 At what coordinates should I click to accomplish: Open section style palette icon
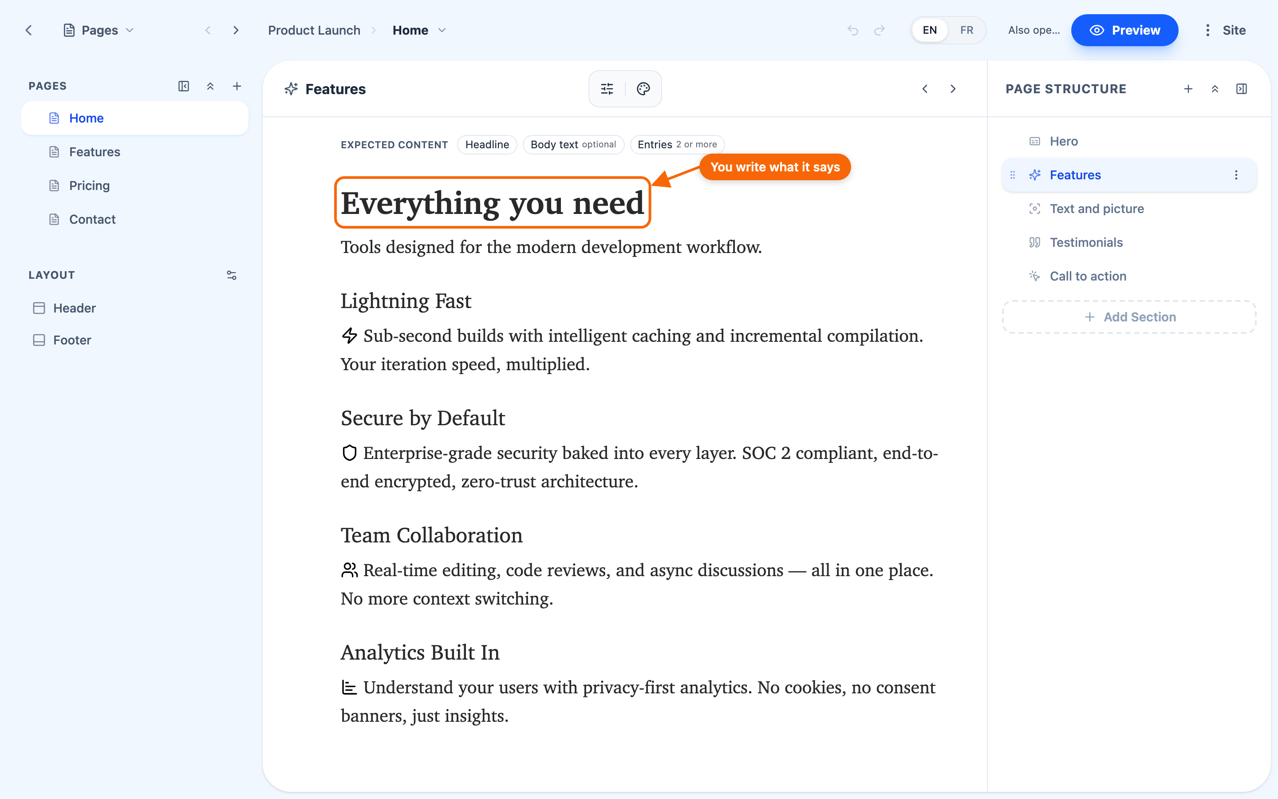(x=643, y=89)
